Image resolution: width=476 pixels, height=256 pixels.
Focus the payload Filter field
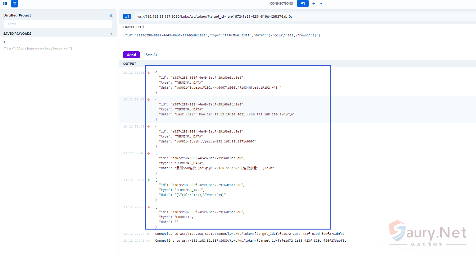[58, 24]
